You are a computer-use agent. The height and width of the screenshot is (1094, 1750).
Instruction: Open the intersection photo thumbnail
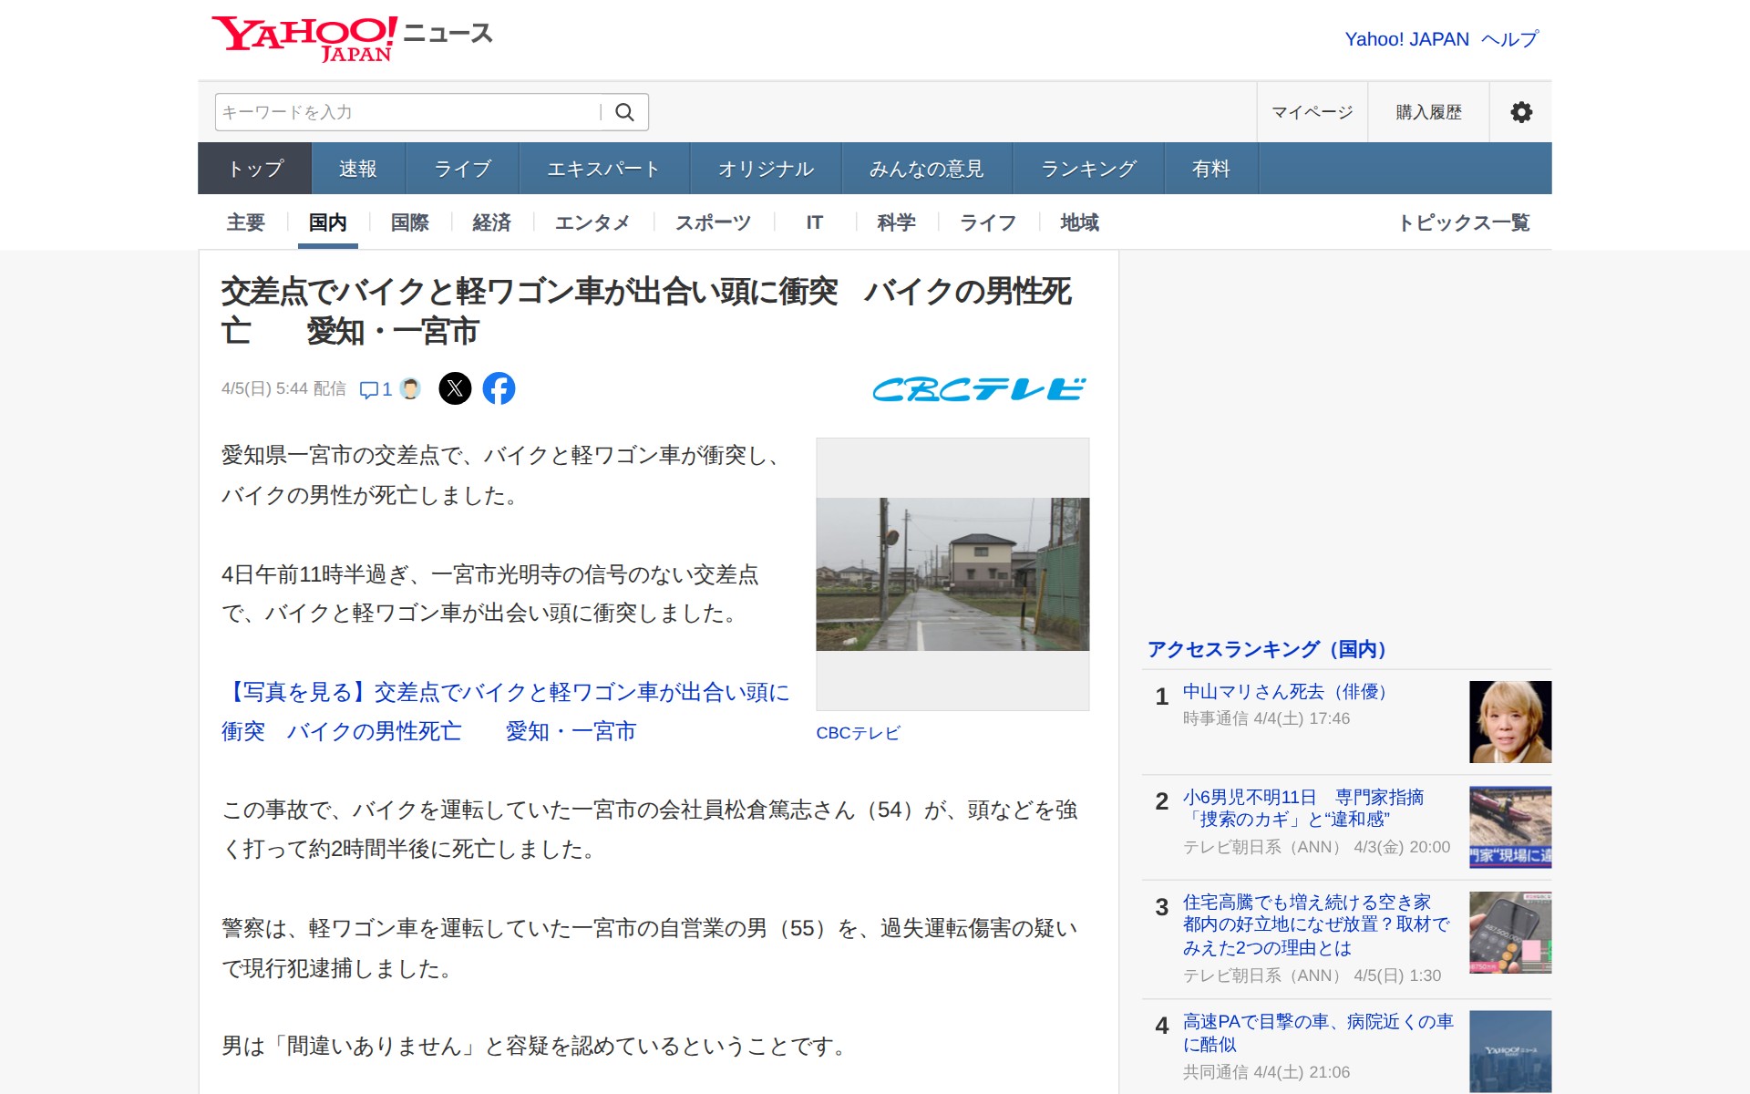[x=952, y=573]
